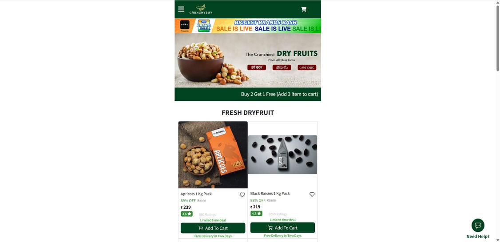Click the Brand Sale badge in banner
Viewport: 500px width, 242px height.
tap(204, 26)
